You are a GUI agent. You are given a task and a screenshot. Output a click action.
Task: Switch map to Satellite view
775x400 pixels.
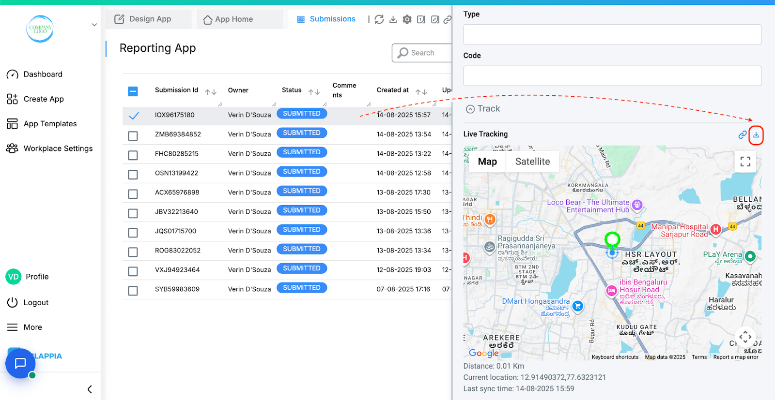[532, 162]
